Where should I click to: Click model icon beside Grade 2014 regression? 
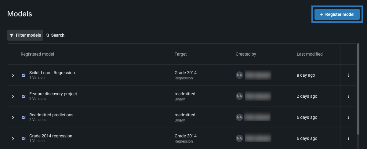24,138
